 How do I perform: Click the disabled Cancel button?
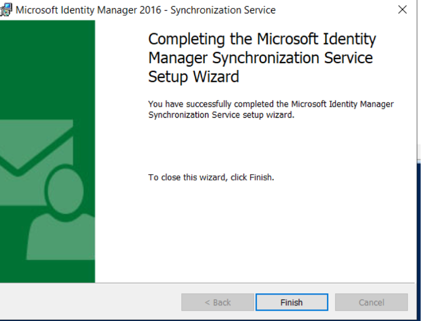(371, 302)
